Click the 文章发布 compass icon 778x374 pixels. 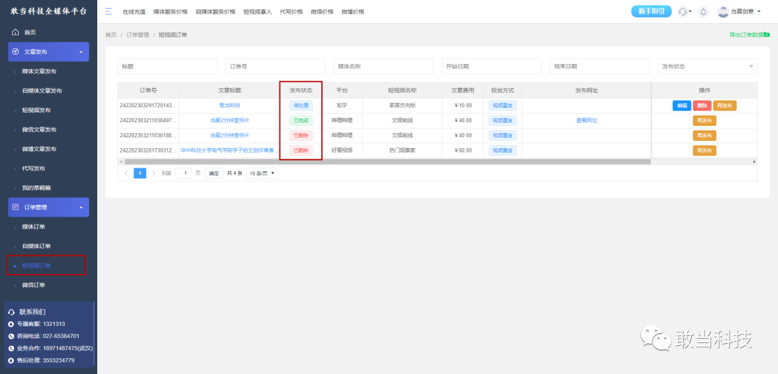click(x=15, y=52)
